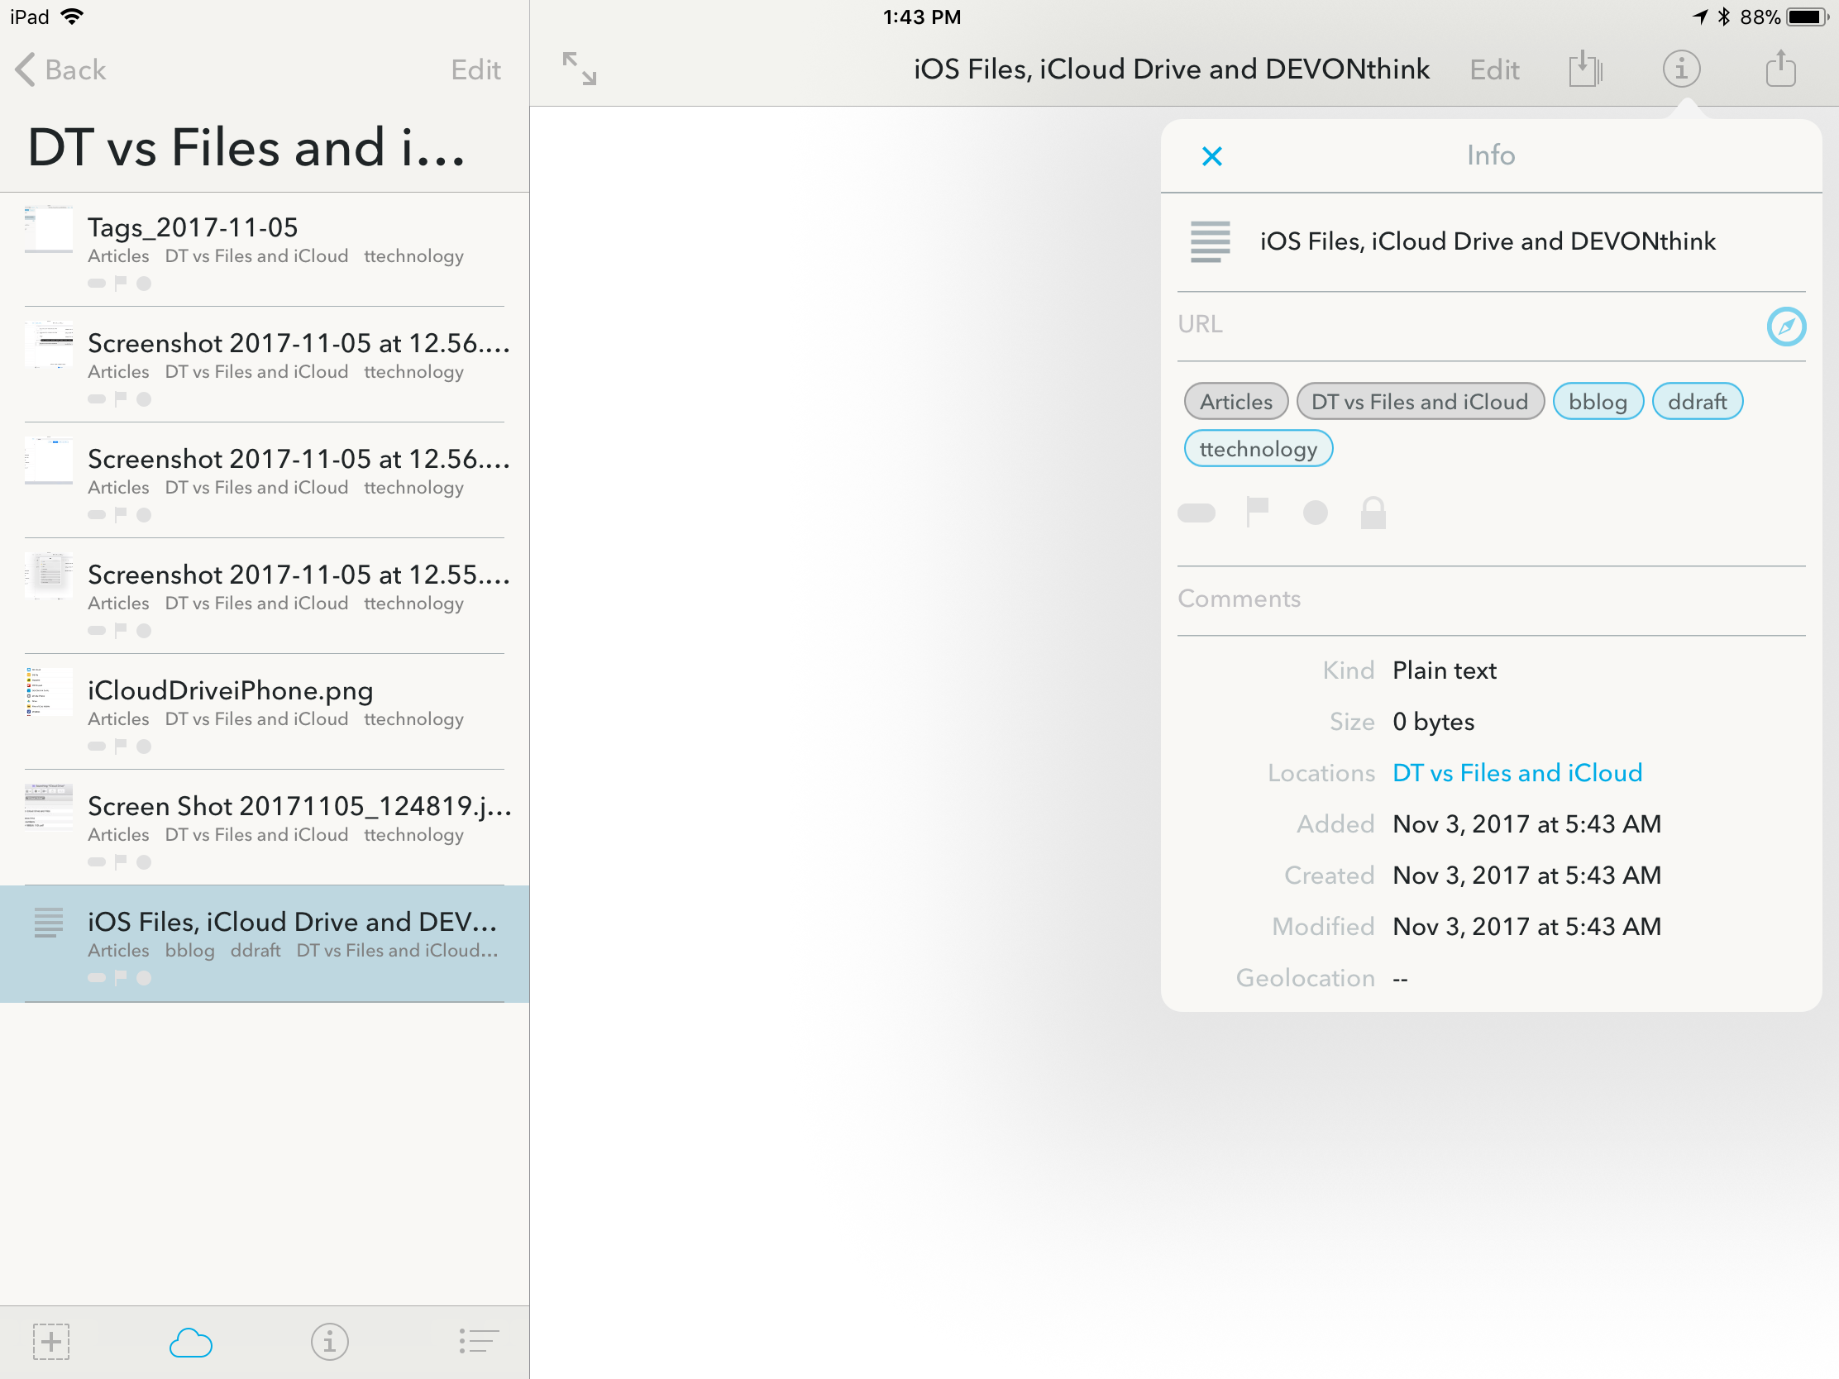Tap the Tags_2017-11-05 thumbnail

pyautogui.click(x=49, y=229)
